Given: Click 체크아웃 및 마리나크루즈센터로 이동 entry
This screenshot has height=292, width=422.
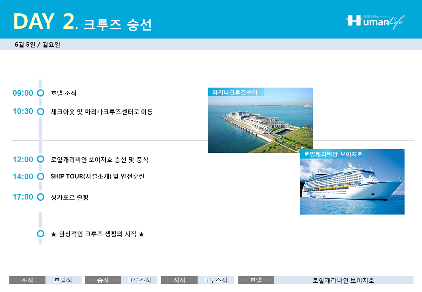Looking at the screenshot, I should (102, 112).
